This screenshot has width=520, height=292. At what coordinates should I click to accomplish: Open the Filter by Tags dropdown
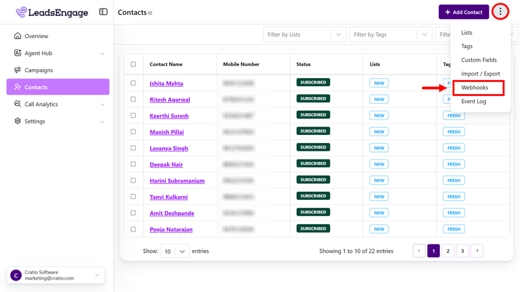(x=390, y=35)
